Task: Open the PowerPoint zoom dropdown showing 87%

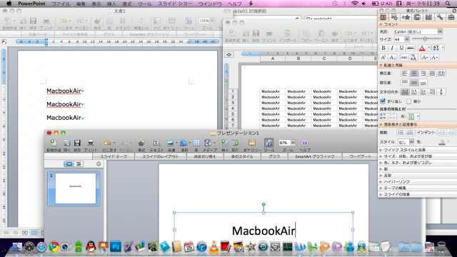Action: click(293, 143)
